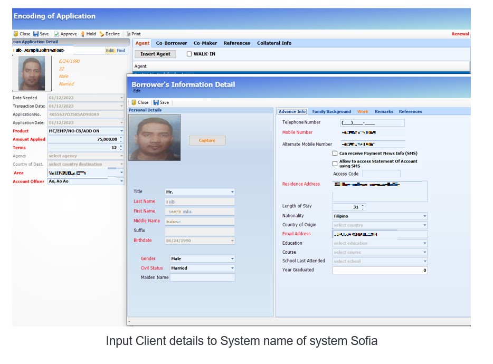Switch to the Co-Borrower tab

tap(172, 43)
